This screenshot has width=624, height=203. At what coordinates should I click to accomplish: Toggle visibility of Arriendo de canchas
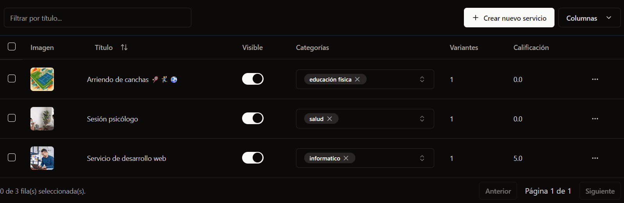click(x=253, y=79)
